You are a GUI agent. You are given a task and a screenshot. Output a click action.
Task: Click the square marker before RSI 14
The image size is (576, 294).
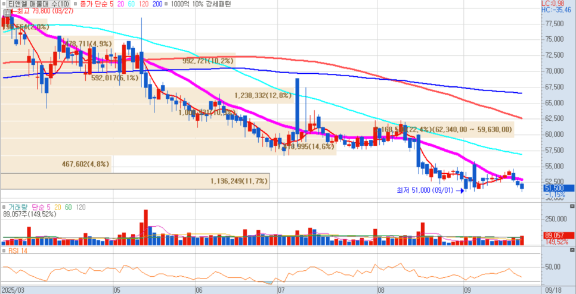3,251
